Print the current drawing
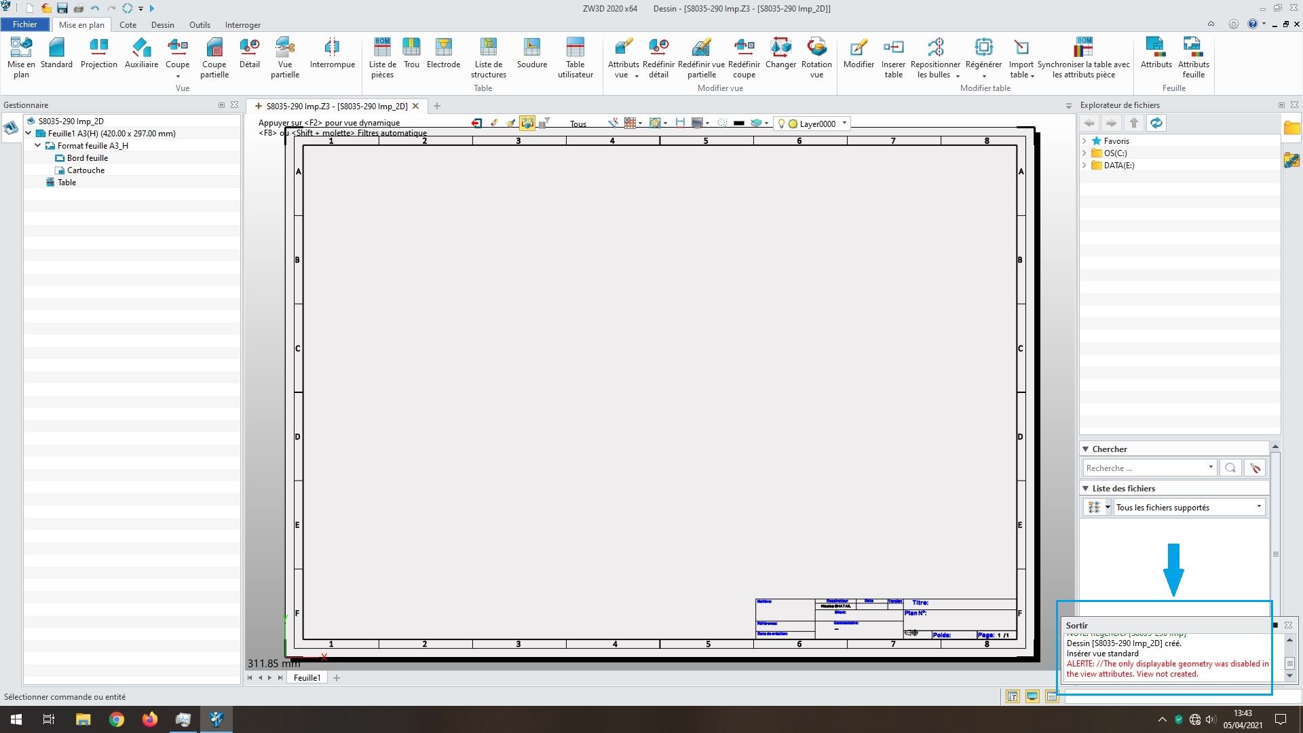 click(x=79, y=8)
